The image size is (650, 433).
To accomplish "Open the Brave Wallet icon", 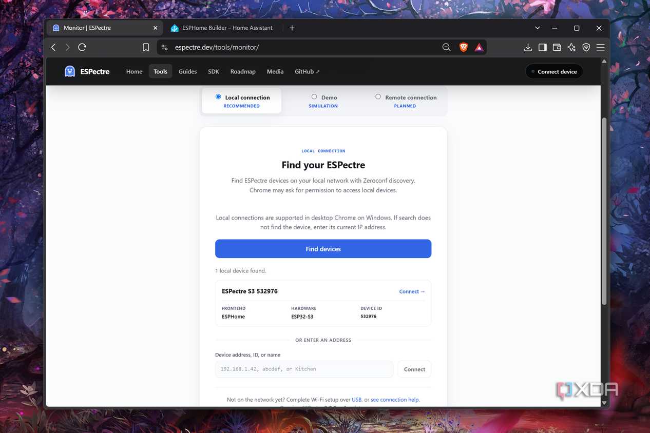I will pos(557,47).
